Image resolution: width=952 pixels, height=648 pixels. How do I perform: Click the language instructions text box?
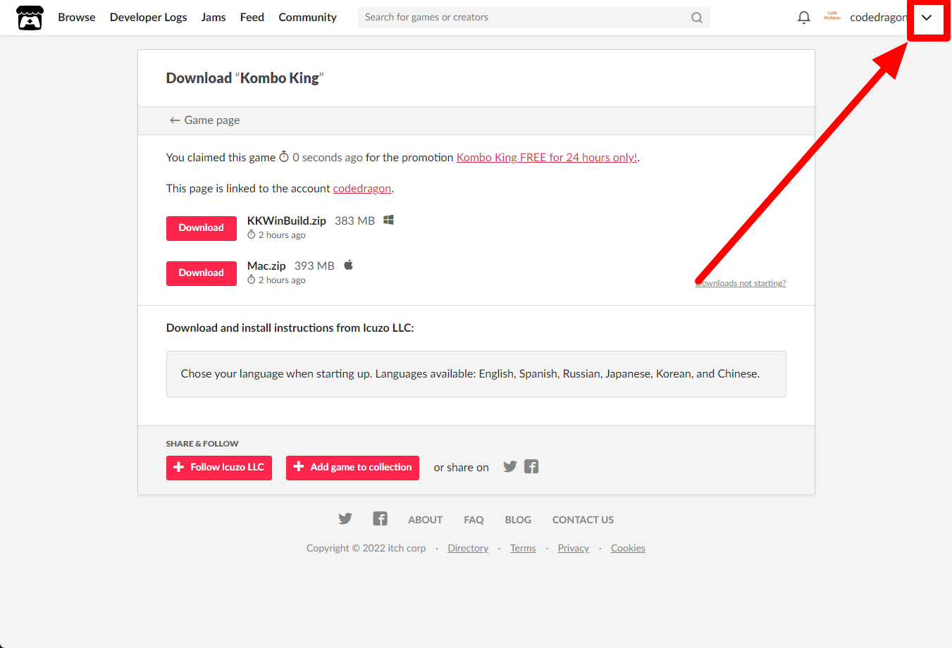coord(476,374)
